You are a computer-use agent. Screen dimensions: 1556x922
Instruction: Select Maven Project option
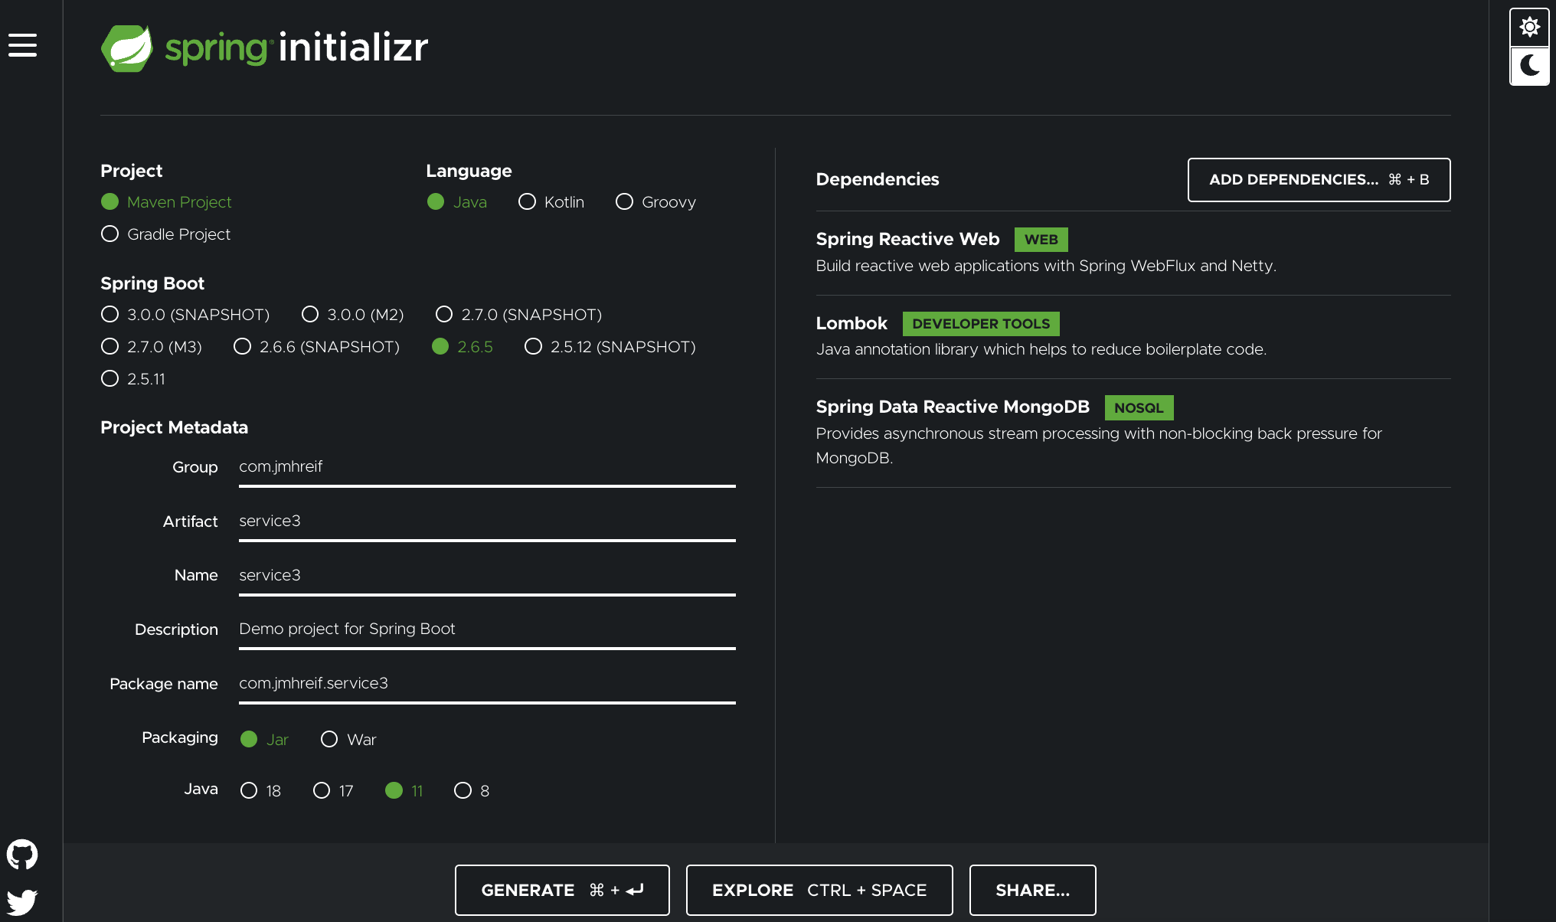coord(166,202)
